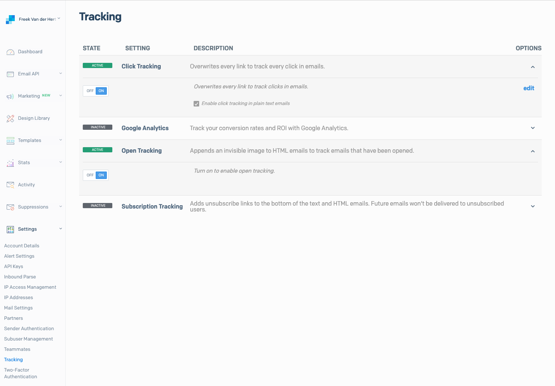Collapse the Settings menu chevron
Image resolution: width=555 pixels, height=386 pixels.
pos(61,228)
